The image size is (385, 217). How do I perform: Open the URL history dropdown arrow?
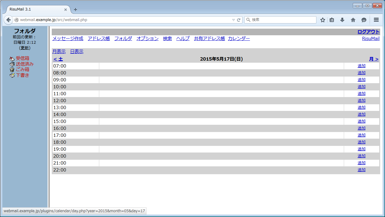pyautogui.click(x=233, y=20)
